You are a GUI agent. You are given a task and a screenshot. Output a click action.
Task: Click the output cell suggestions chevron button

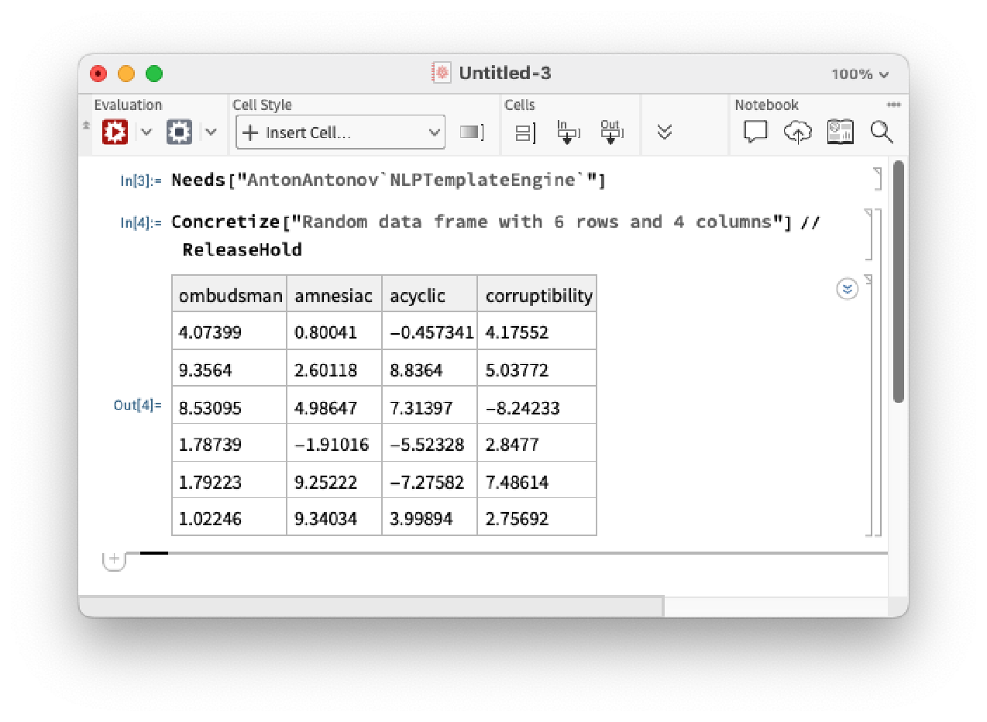pyautogui.click(x=848, y=289)
